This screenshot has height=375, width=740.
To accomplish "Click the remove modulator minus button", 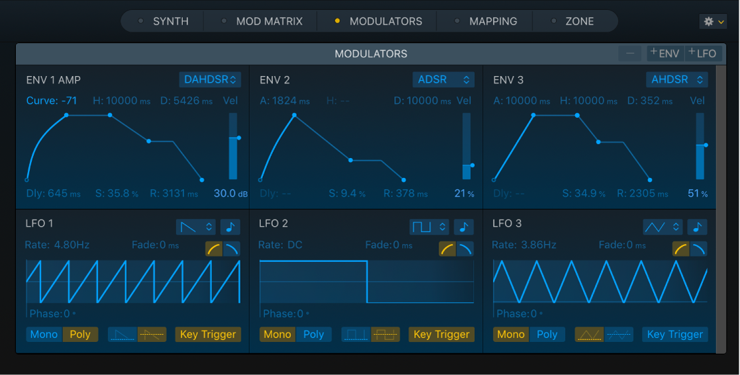I will [630, 53].
